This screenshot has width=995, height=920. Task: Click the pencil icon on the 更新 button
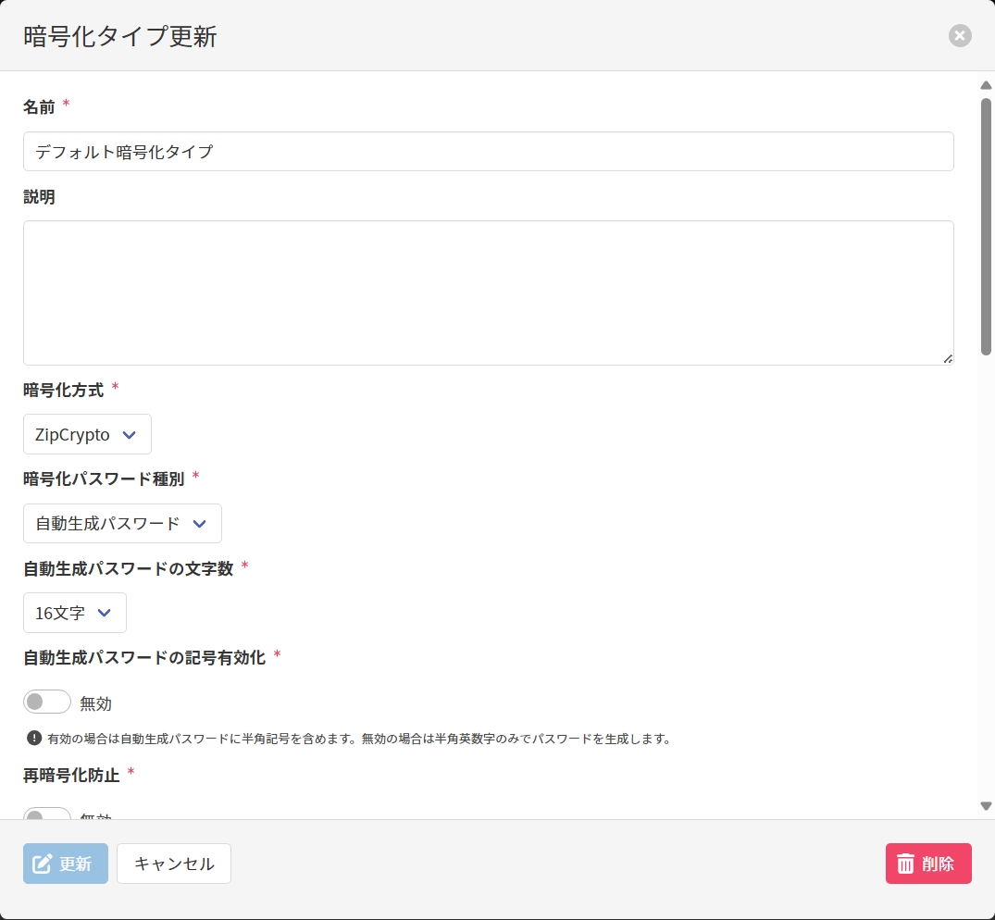click(x=42, y=864)
